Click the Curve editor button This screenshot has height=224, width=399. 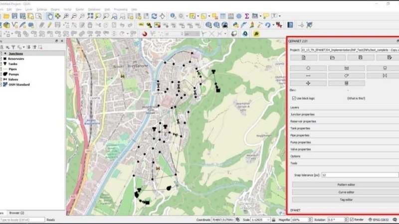pos(346,192)
